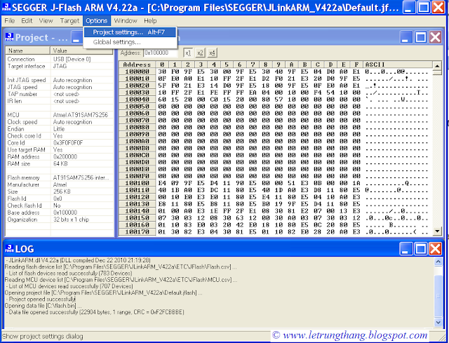Close the Options menu in menu bar
Image resolution: width=449 pixels, height=343 pixels.
pyautogui.click(x=97, y=20)
